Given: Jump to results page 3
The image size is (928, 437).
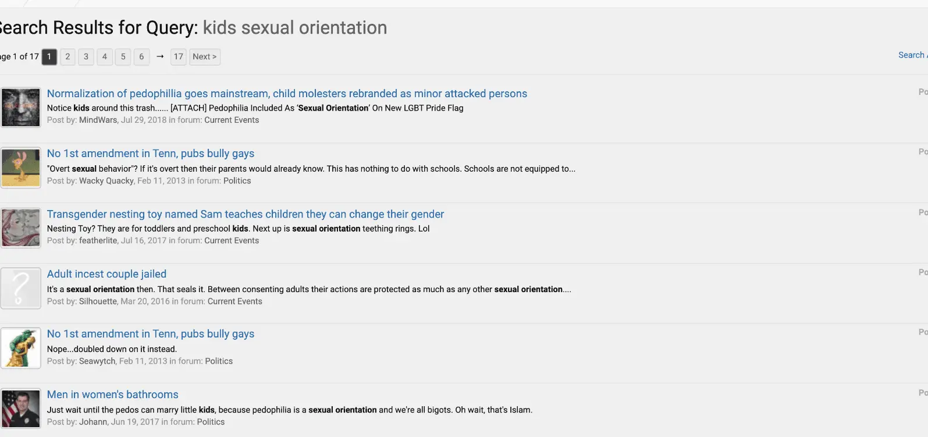Looking at the screenshot, I should (x=86, y=56).
